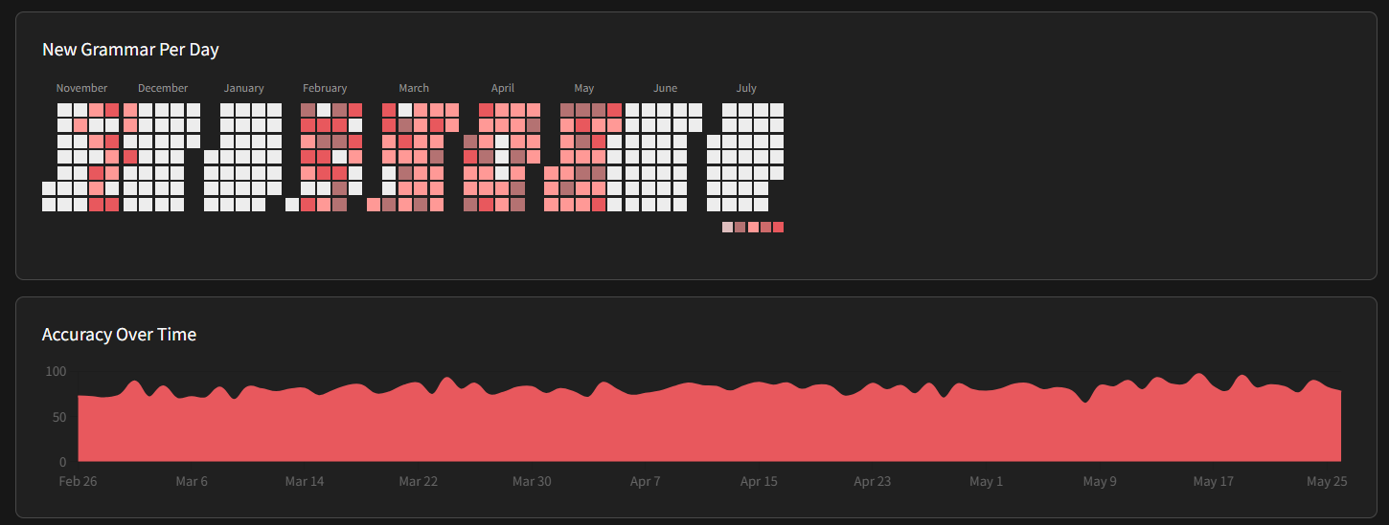Click the May 9 date on the x-axis
The image size is (1389, 525).
pos(1100,481)
